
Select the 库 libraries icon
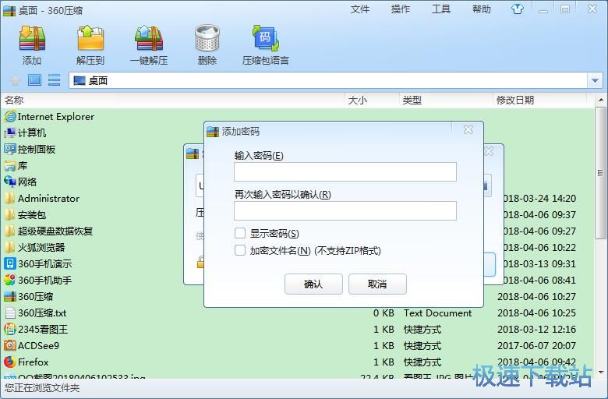10,165
